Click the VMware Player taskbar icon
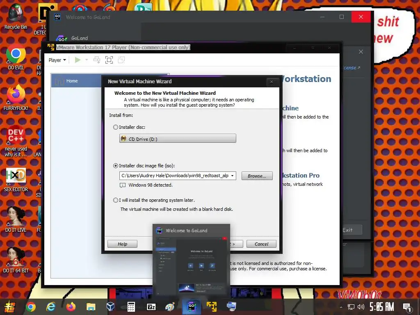 (211, 307)
